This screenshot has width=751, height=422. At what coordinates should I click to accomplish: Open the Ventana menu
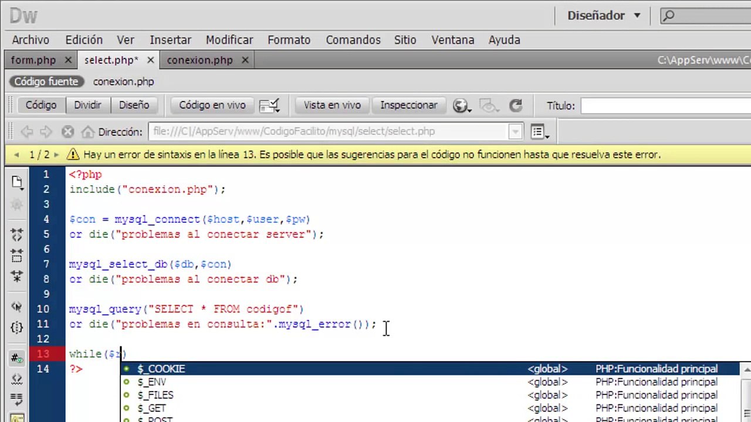452,40
